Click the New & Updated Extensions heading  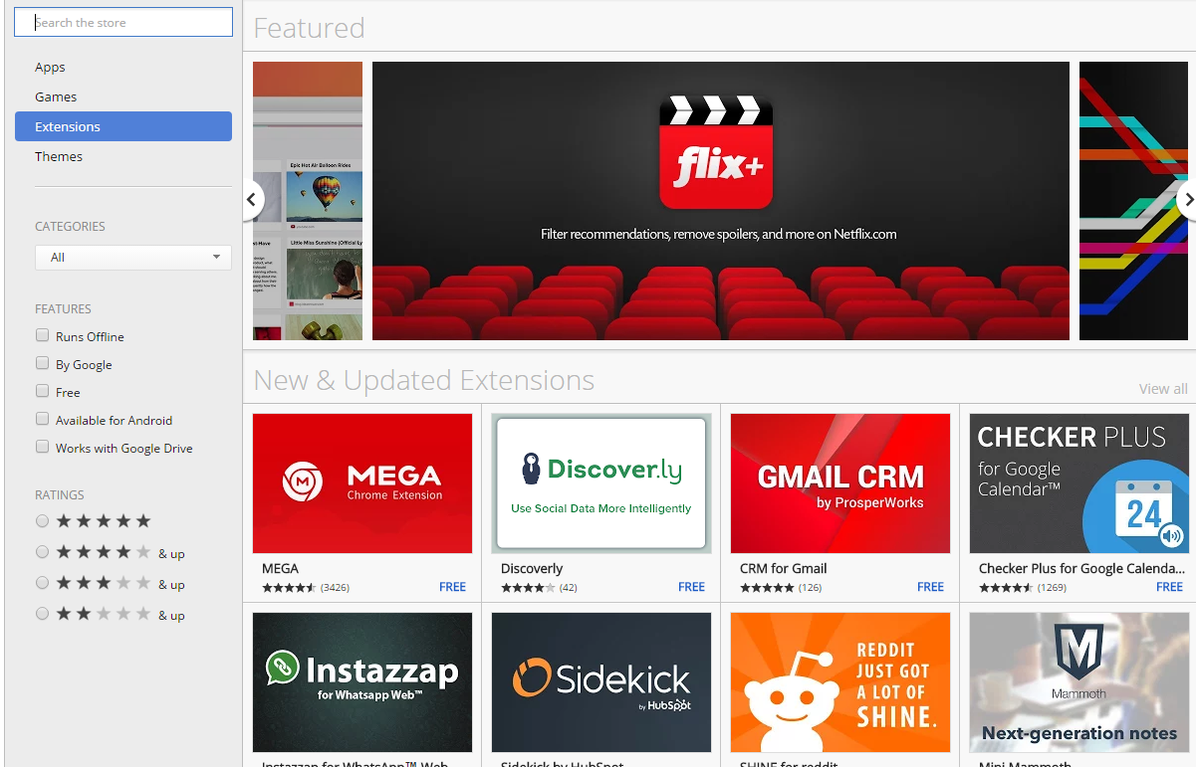pos(424,380)
